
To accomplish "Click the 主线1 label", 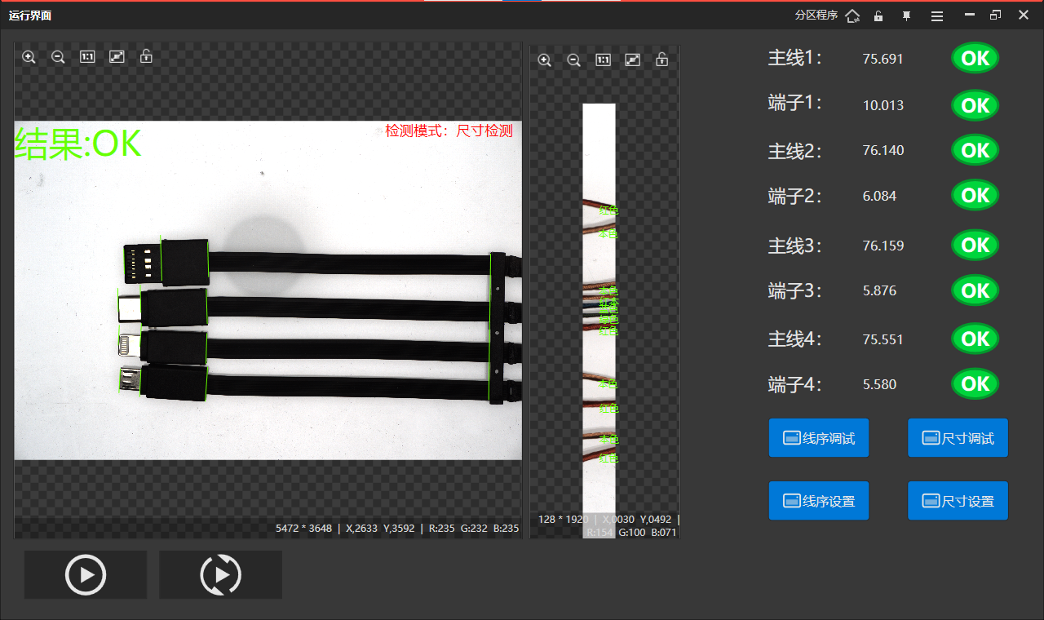I will pos(795,58).
